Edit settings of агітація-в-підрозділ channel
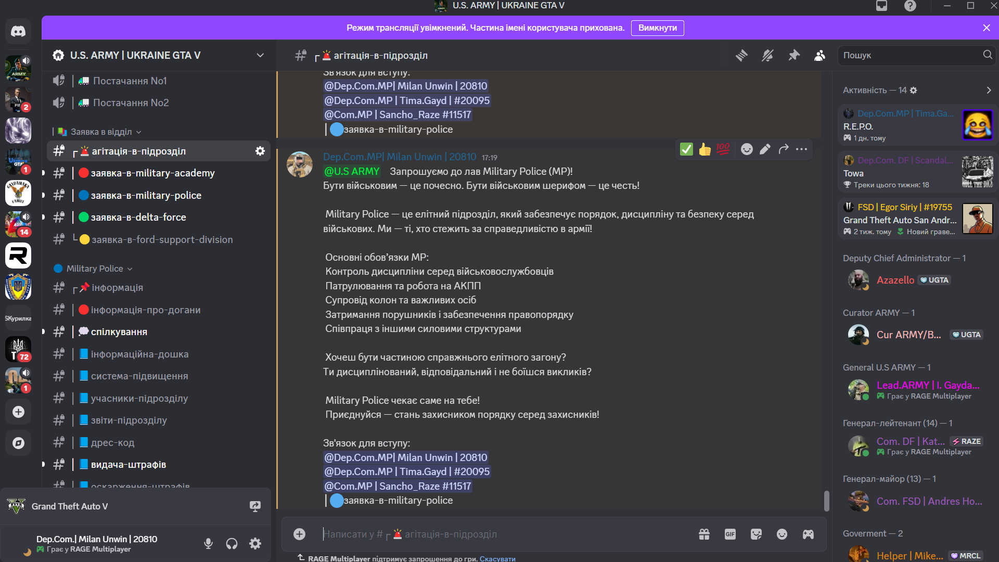 point(260,151)
